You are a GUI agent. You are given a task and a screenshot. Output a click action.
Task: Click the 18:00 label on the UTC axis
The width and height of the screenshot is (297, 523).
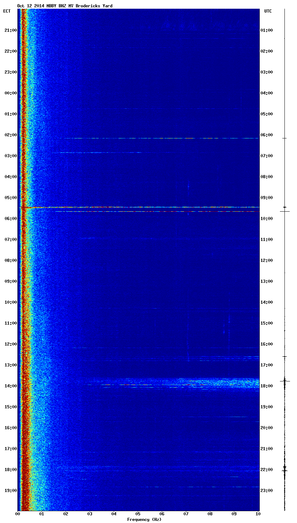coord(267,386)
